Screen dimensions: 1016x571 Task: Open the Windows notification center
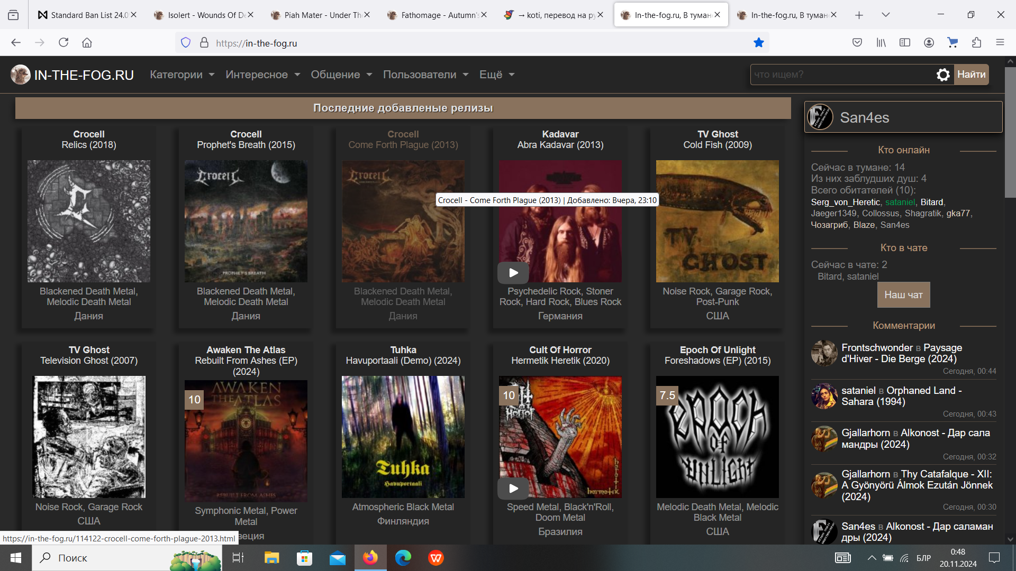[994, 558]
